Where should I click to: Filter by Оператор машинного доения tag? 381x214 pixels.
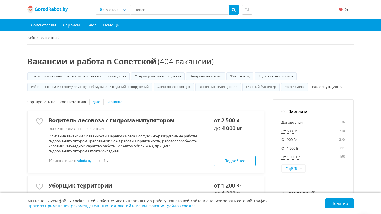[x=158, y=76]
